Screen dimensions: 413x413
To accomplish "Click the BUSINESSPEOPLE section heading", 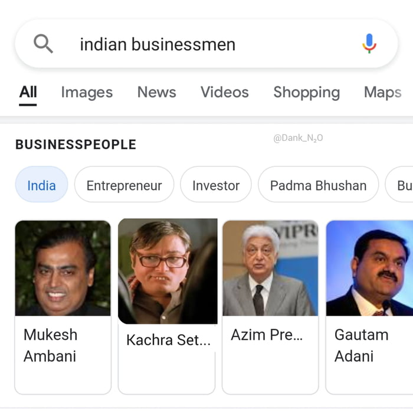I will 76,145.
